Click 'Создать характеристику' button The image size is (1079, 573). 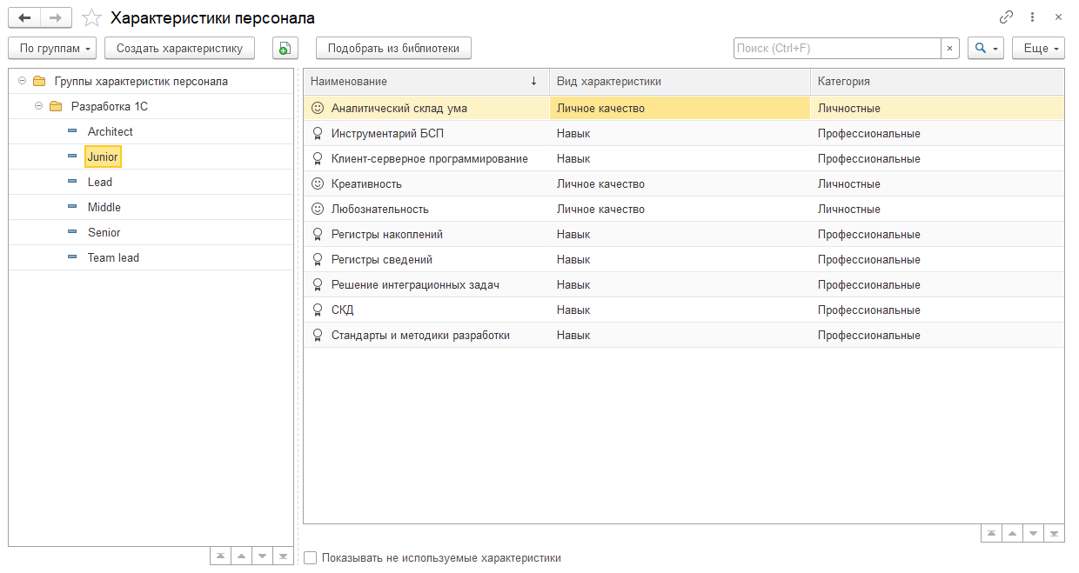click(179, 49)
